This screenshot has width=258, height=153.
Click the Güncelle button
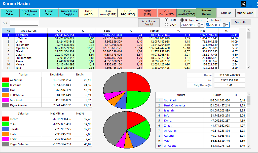coord(241,22)
